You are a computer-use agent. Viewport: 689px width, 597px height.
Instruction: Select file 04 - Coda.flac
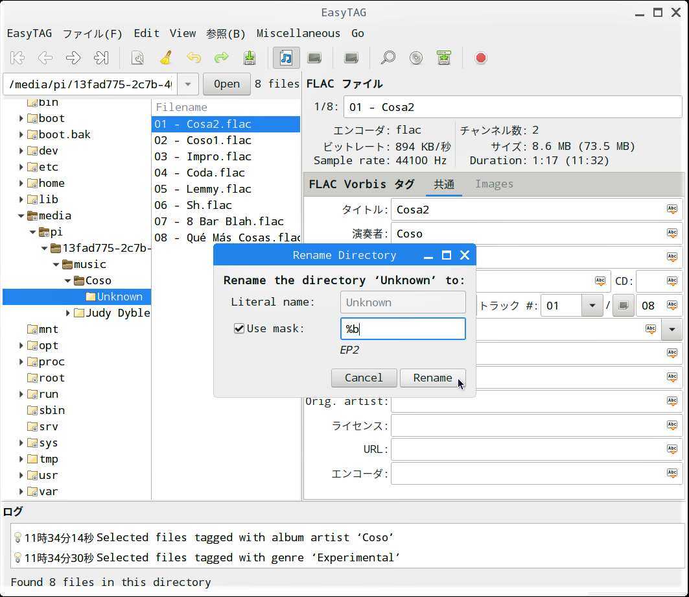pyautogui.click(x=226, y=173)
